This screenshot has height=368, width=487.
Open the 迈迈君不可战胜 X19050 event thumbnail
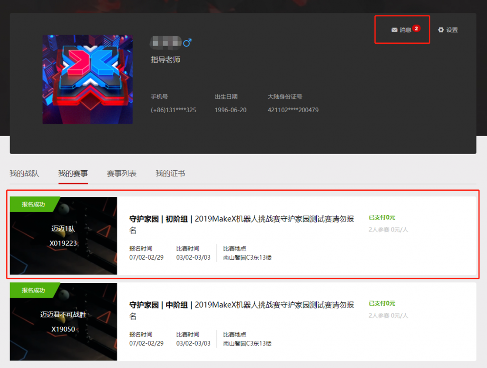point(63,322)
